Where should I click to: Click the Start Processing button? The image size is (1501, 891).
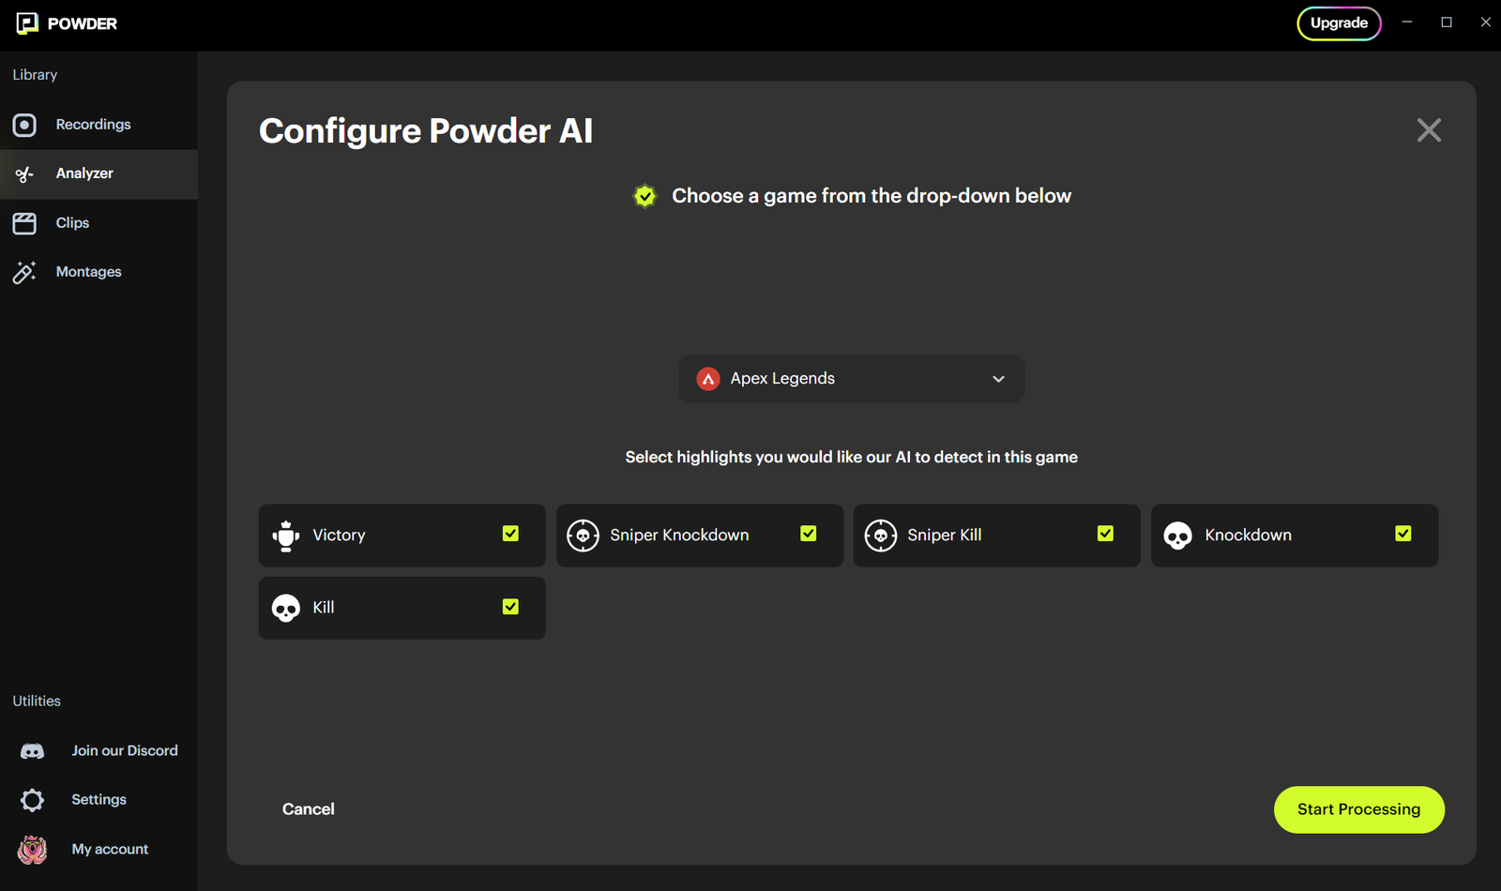pyautogui.click(x=1358, y=809)
